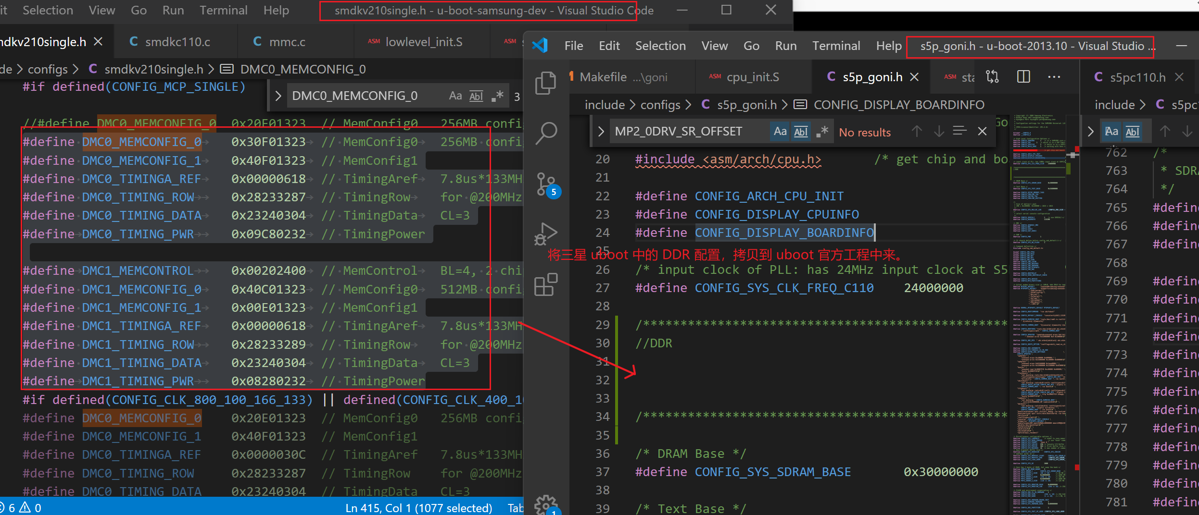This screenshot has height=515, width=1199.
Task: Click symbol icon before DMC0_MEMCONFIG_0 breadcrumb
Action: (227, 69)
